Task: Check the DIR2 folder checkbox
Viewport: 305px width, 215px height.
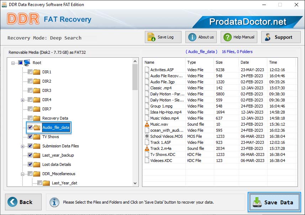Action: pyautogui.click(x=30, y=81)
